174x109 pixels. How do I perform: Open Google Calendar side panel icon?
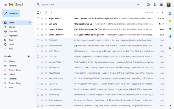pyautogui.click(x=170, y=14)
